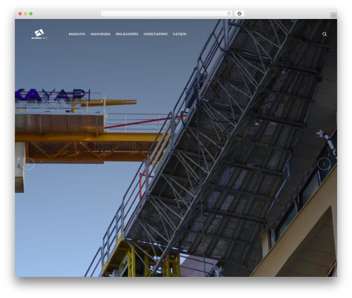
Task: Open the PROJELERİMİZ menu item
Action: point(127,34)
